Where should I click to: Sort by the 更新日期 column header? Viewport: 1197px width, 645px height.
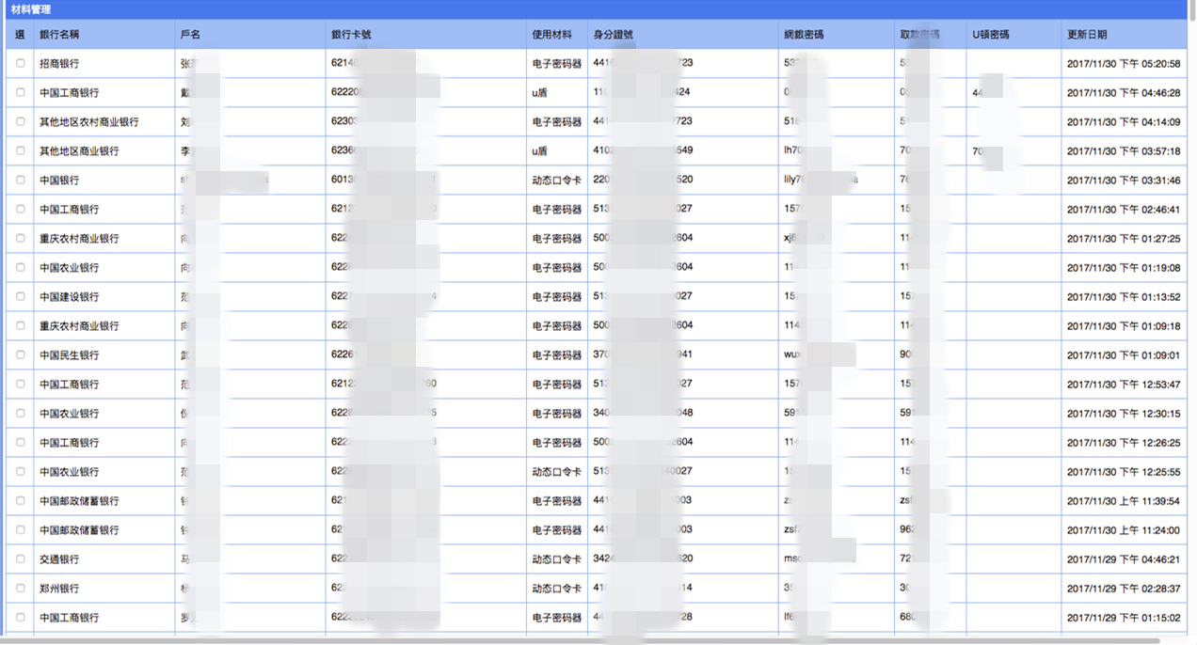(1087, 35)
